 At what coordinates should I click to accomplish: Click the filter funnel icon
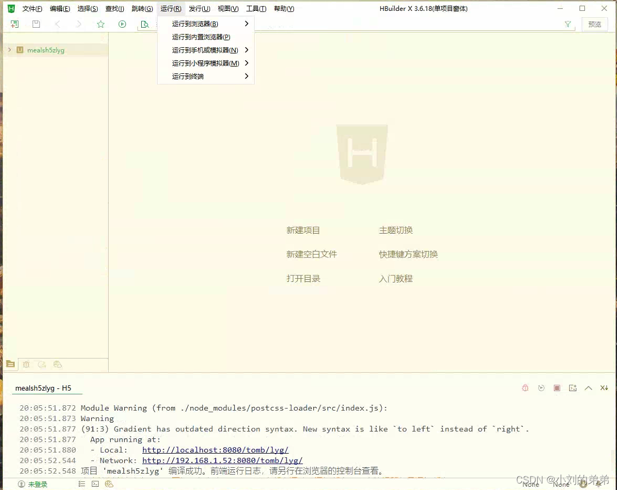[568, 24]
